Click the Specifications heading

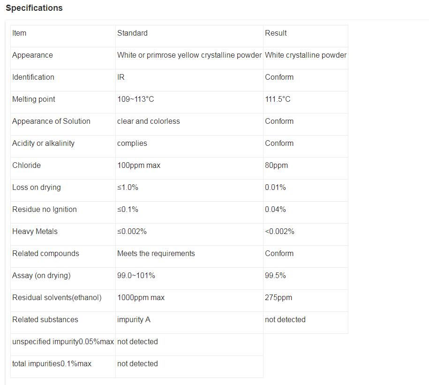click(x=34, y=8)
